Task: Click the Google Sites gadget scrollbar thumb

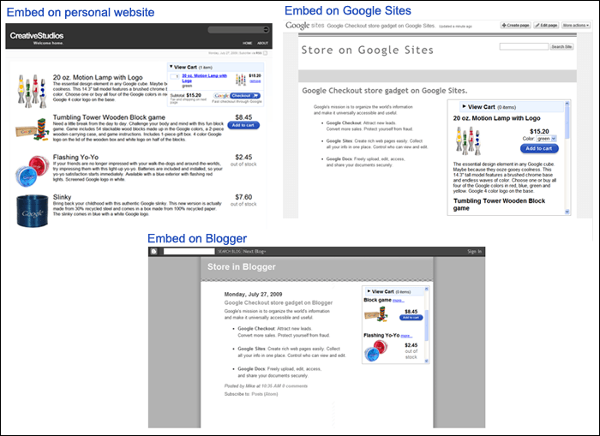Action: click(x=567, y=122)
